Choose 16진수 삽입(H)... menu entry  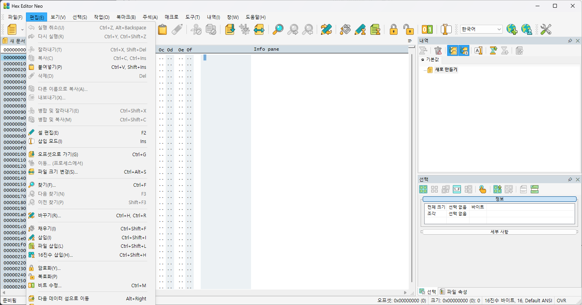(x=91, y=255)
